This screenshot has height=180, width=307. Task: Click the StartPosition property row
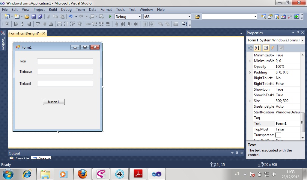pyautogui.click(x=276, y=112)
